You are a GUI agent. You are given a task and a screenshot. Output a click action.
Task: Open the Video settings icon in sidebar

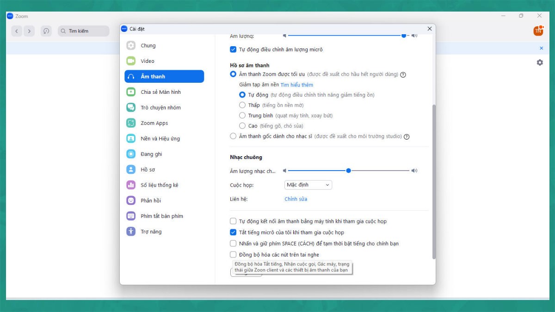point(131,61)
